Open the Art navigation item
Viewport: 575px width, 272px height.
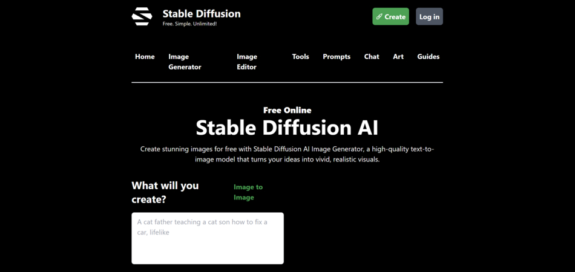click(398, 57)
